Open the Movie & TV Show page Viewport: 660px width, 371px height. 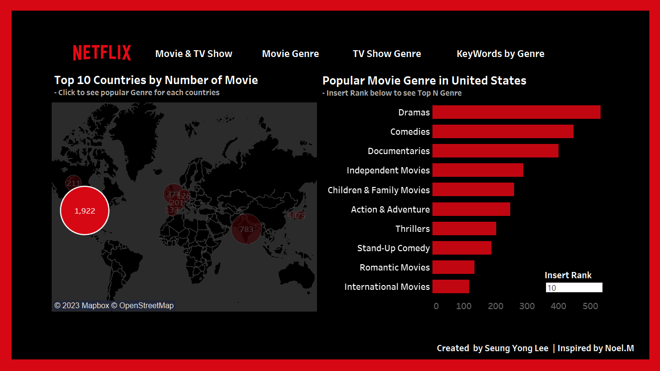pos(194,54)
